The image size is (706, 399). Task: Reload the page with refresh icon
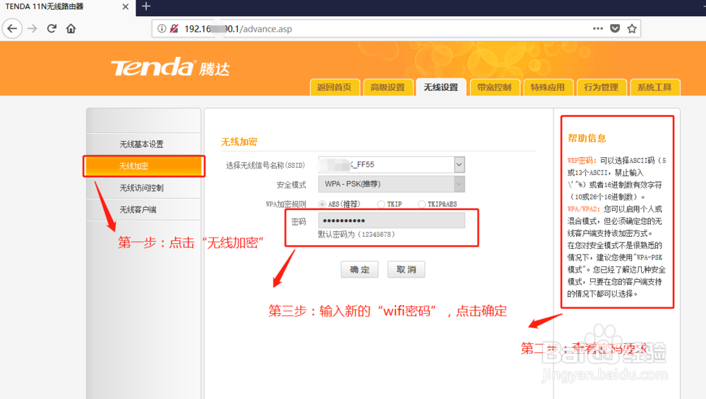(x=52, y=29)
